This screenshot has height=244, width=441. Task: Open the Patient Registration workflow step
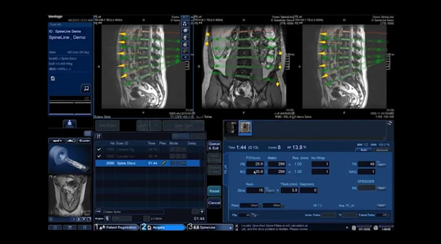pos(117,227)
